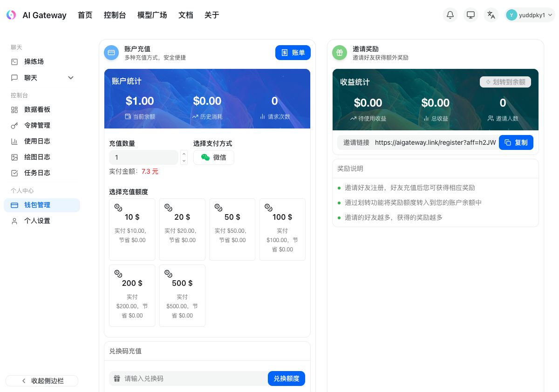Click the 兑换码充值 heading
Viewport: 559px width, 392px height.
click(x=125, y=351)
